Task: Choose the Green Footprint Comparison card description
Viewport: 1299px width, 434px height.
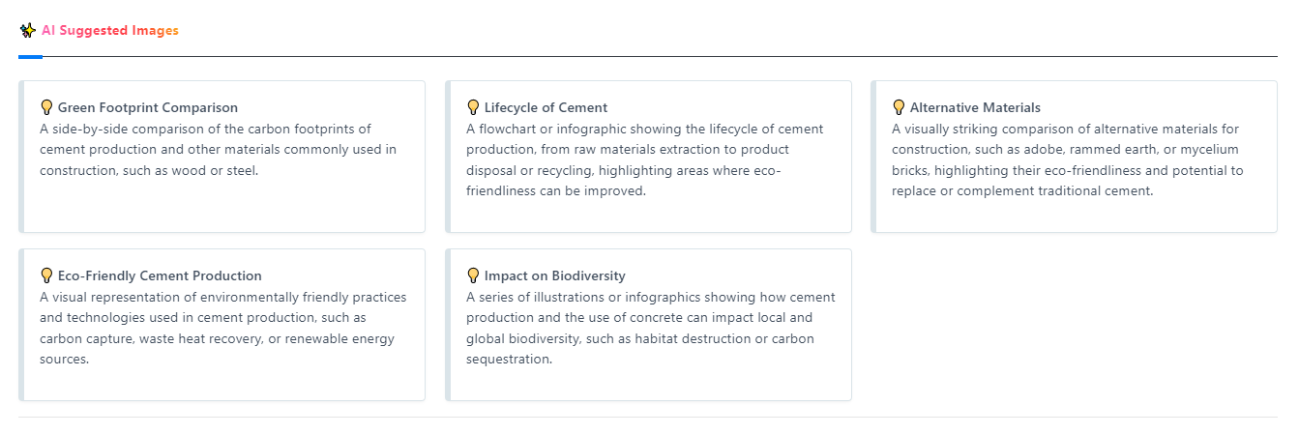Action: 218,150
